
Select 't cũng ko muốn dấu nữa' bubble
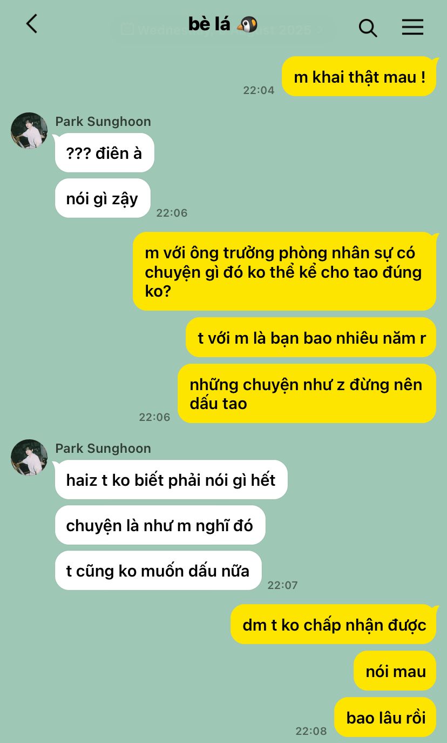point(158,571)
